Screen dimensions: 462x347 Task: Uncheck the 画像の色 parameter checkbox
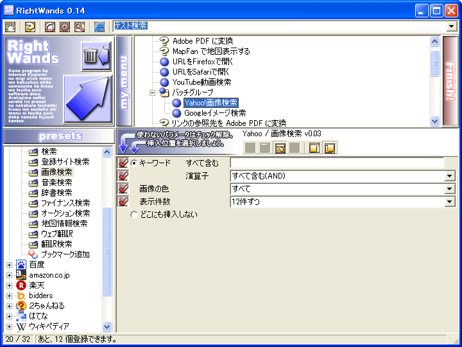pos(123,189)
